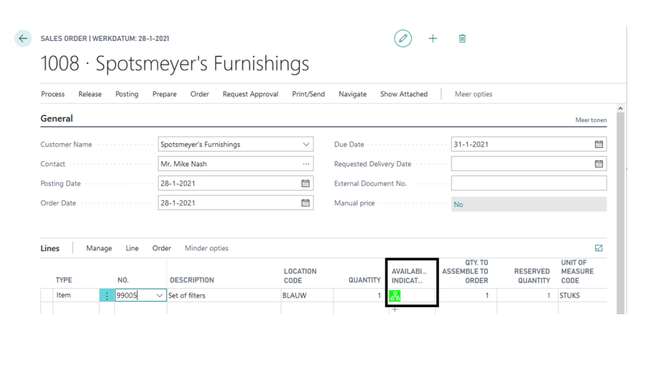Click the share envelope icon in the Lines section

click(598, 248)
